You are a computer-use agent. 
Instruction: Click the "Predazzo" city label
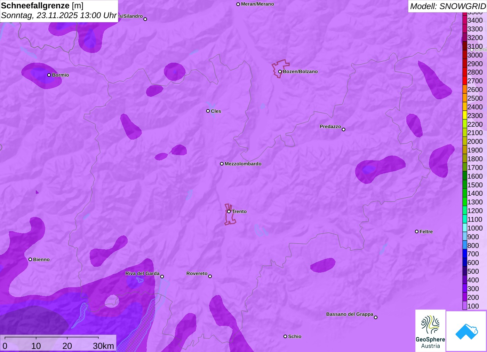pos(330,126)
